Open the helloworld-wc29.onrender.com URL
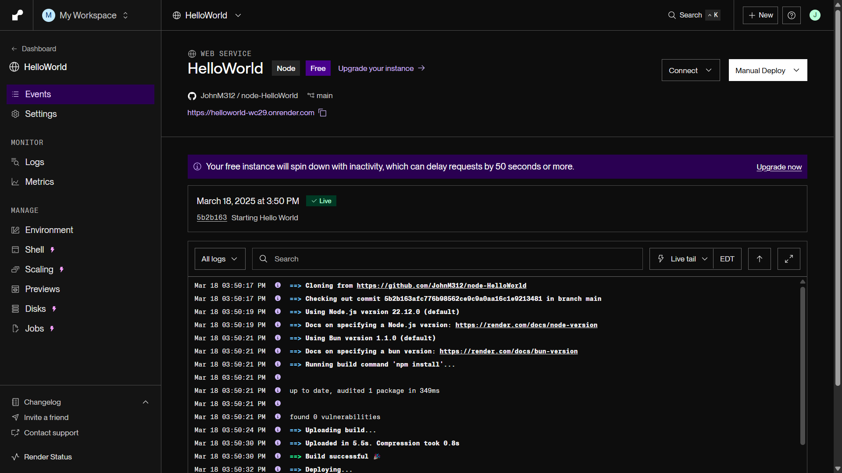Image resolution: width=842 pixels, height=473 pixels. coord(251,113)
